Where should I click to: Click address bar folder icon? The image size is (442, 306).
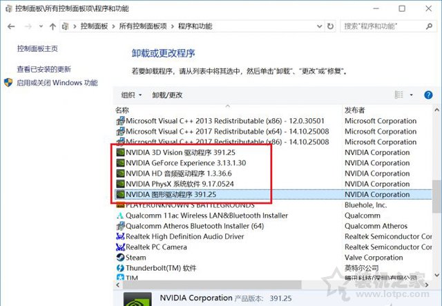[66, 26]
